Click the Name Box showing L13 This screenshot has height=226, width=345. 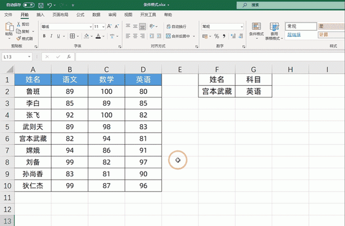(17, 57)
